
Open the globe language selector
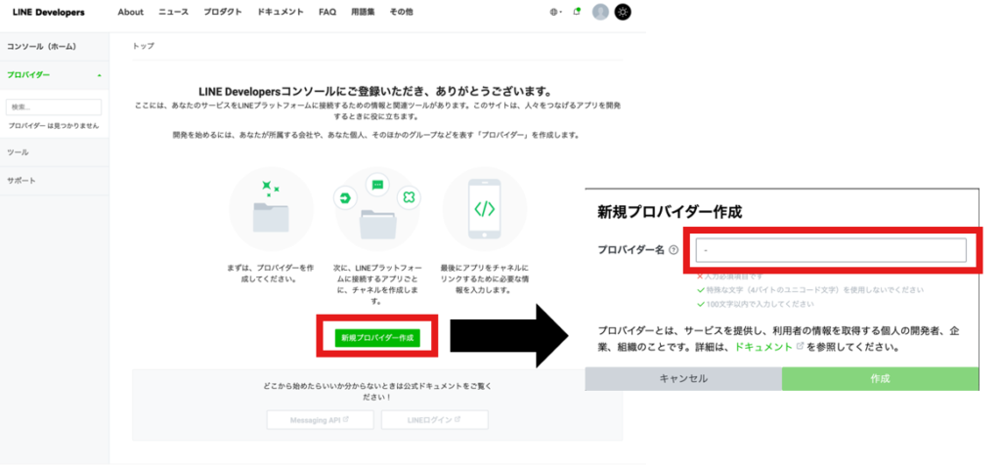554,13
